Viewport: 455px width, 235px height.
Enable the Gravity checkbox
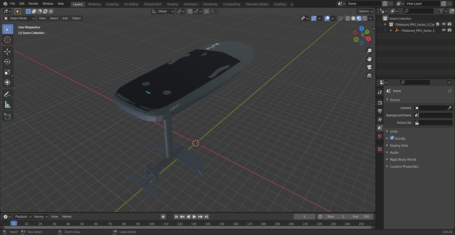coord(392,138)
